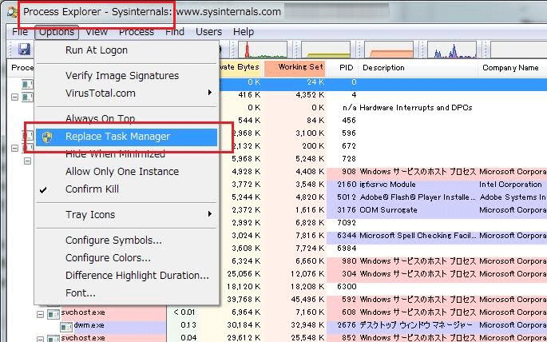The image size is (547, 342).
Task: Close the Options menu via its header
Action: pyautogui.click(x=57, y=32)
